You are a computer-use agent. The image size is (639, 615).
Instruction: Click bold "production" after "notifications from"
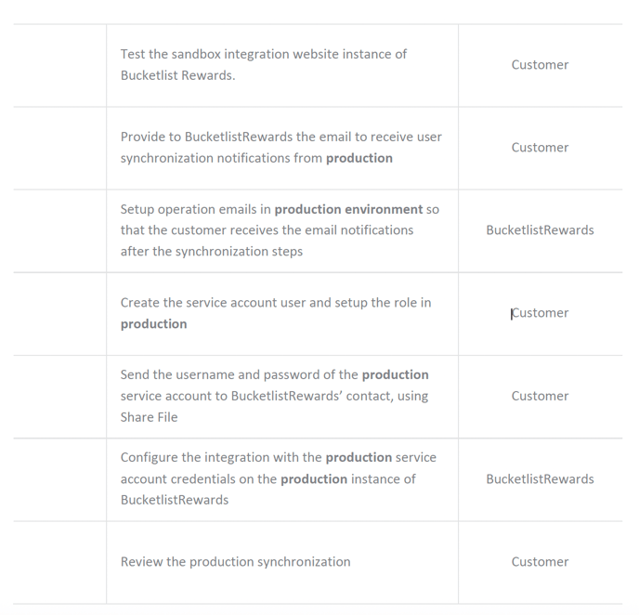coord(359,158)
